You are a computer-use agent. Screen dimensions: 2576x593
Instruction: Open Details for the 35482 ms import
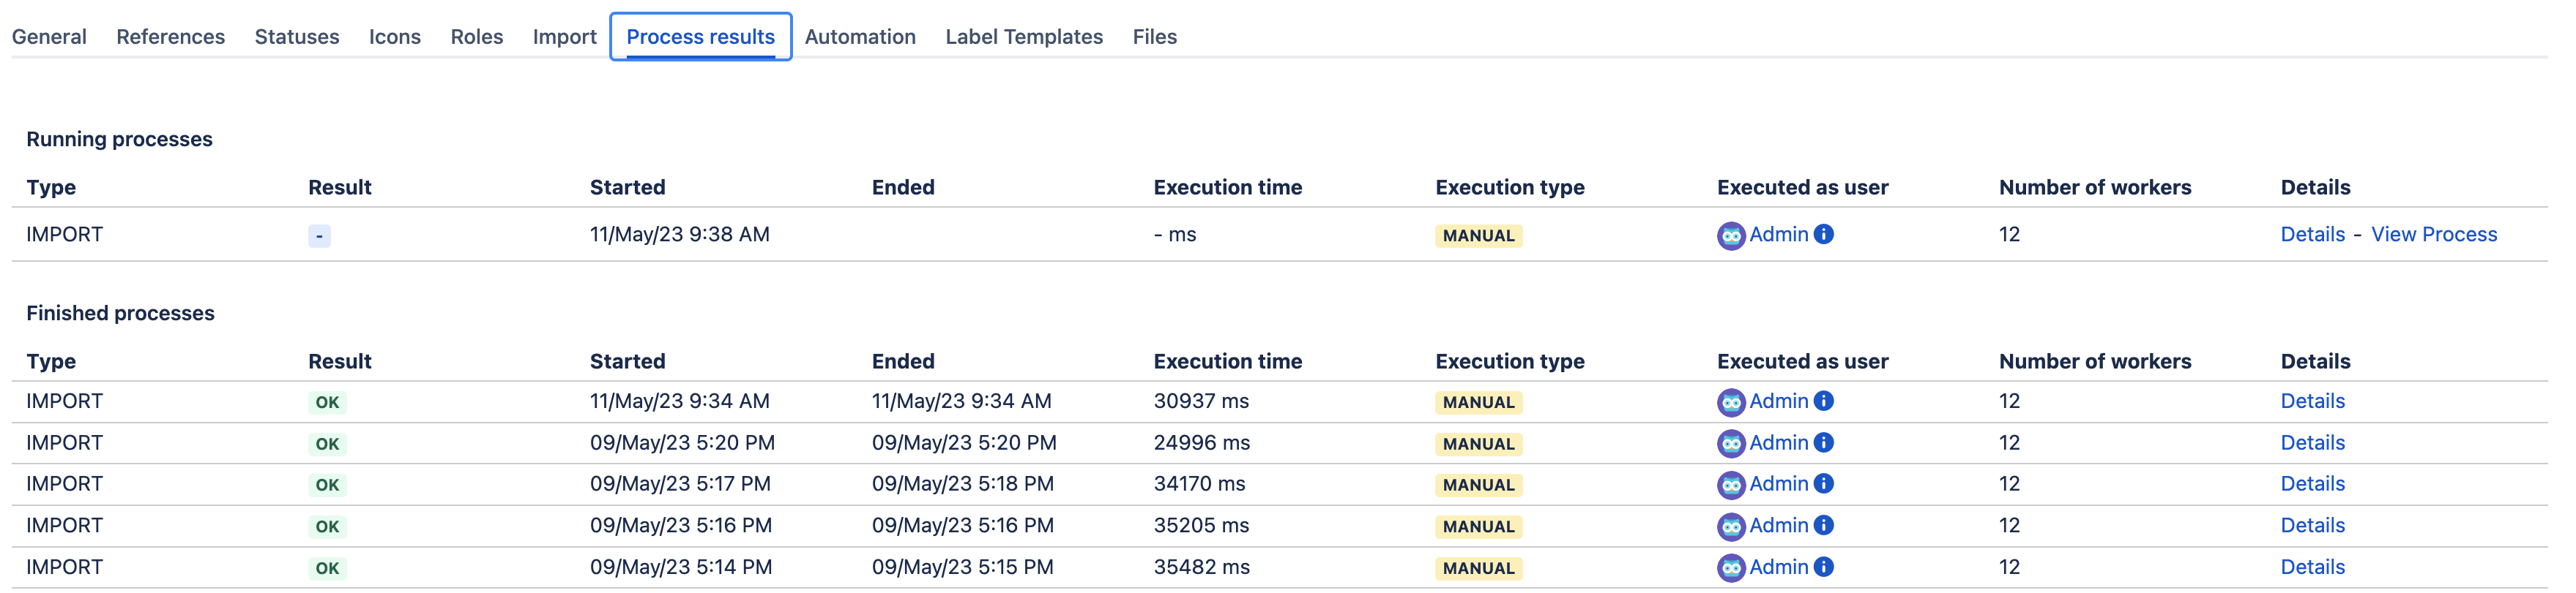[x=2313, y=568]
